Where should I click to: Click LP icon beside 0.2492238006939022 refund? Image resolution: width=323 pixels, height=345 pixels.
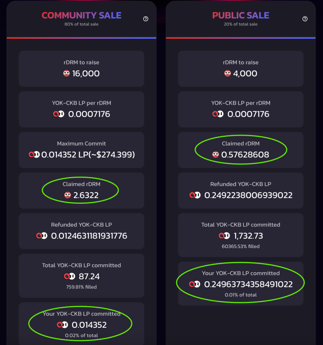pyautogui.click(x=195, y=195)
